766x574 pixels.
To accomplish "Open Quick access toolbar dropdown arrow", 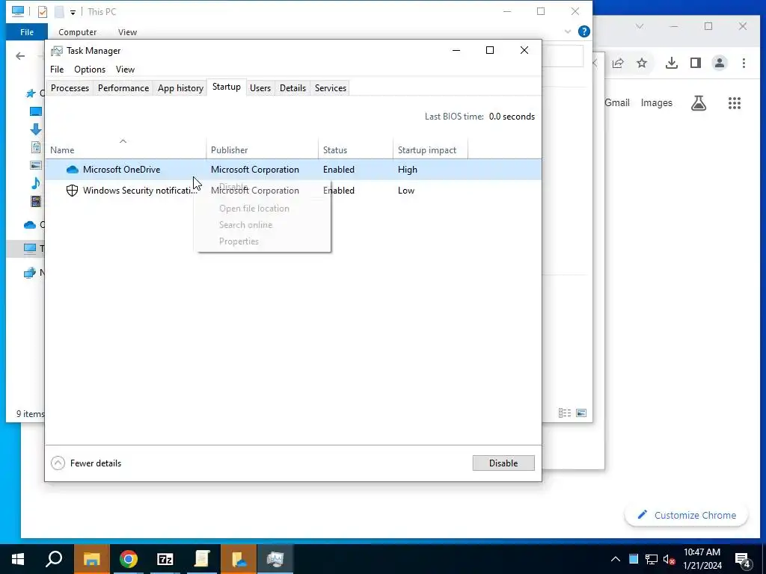I will [73, 12].
